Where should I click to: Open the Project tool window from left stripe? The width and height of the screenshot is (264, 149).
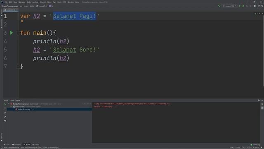2,13
